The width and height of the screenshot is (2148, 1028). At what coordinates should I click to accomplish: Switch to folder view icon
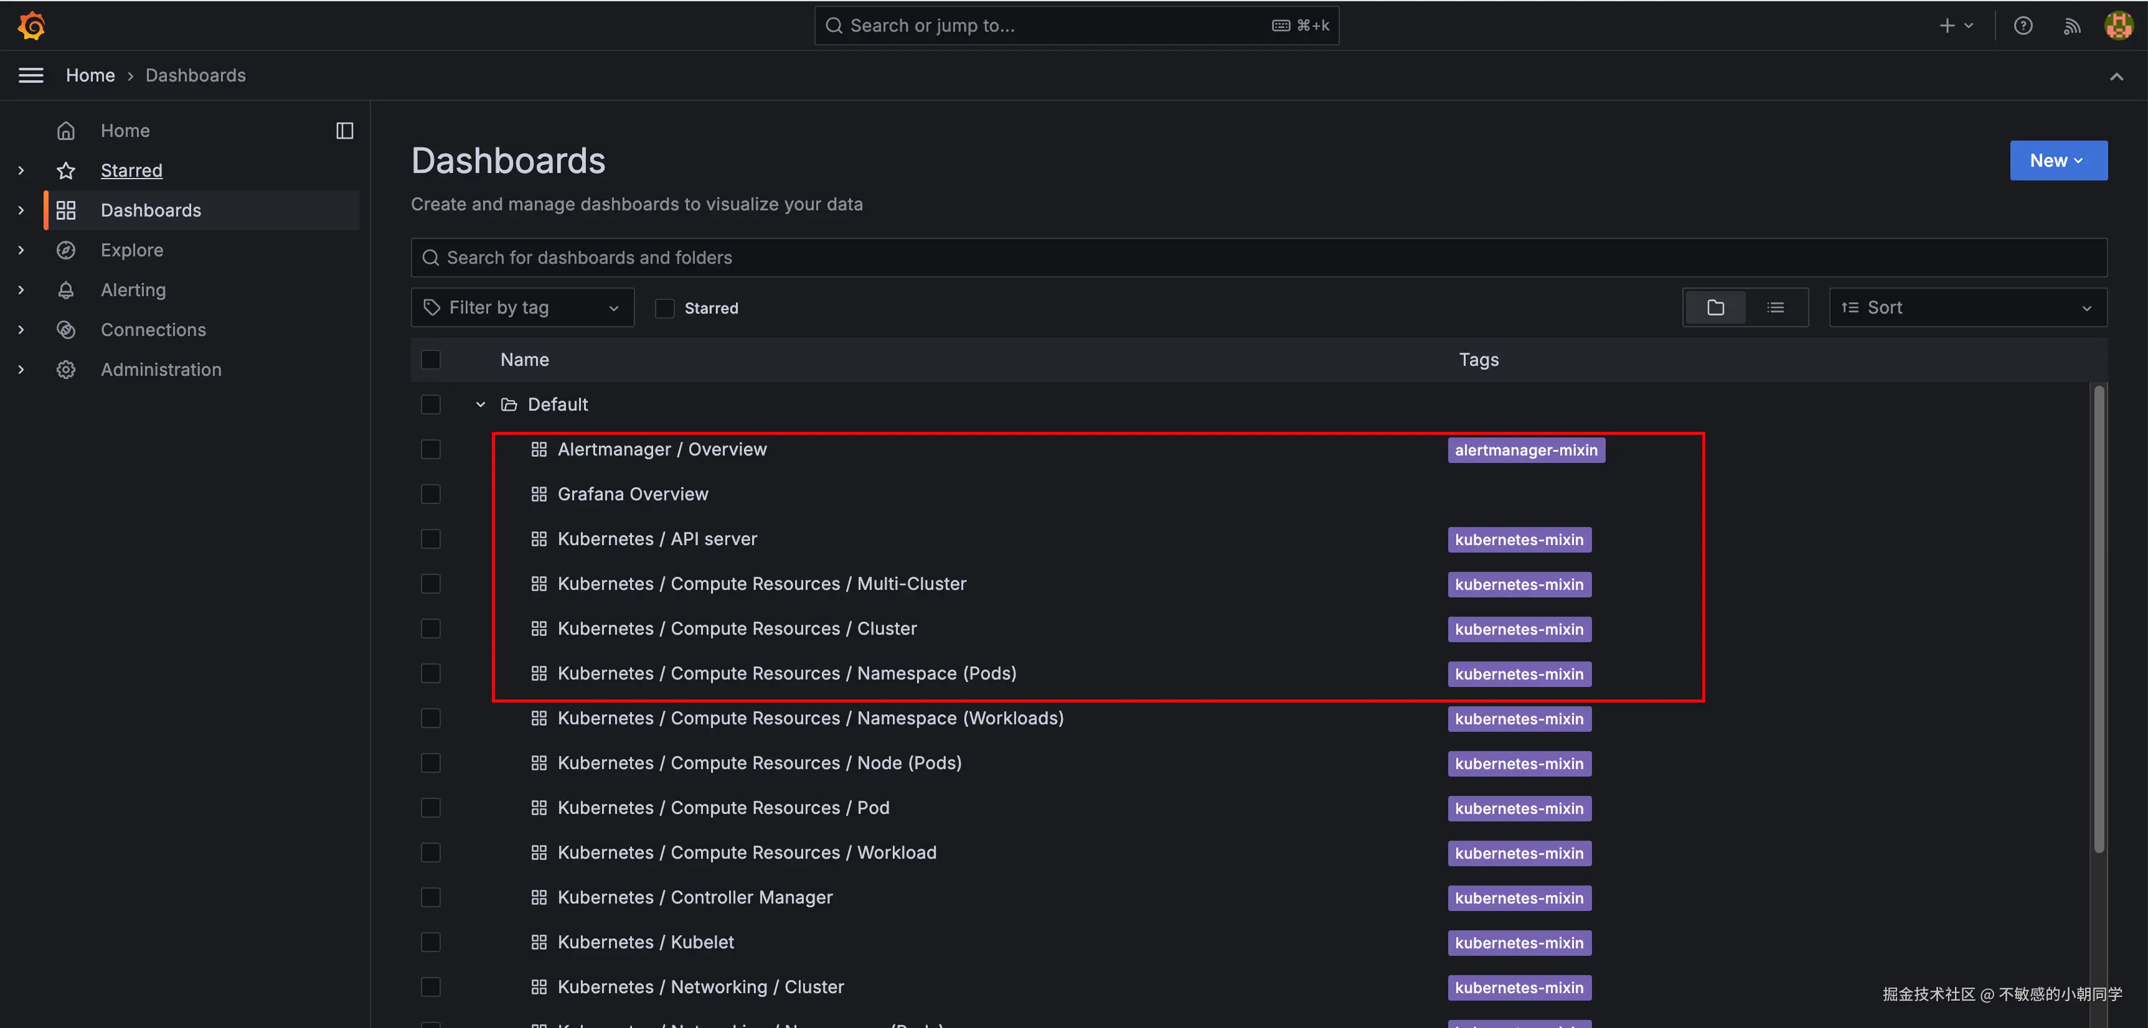pyautogui.click(x=1715, y=307)
